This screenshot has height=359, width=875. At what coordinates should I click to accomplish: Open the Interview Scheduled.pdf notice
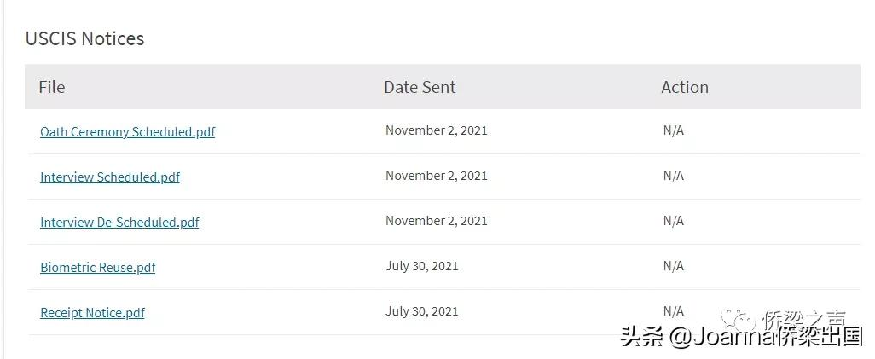pos(110,177)
